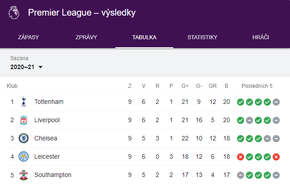290x189 pixels.
Task: Click Tottenham's grey draw icon
Action: click(276, 102)
